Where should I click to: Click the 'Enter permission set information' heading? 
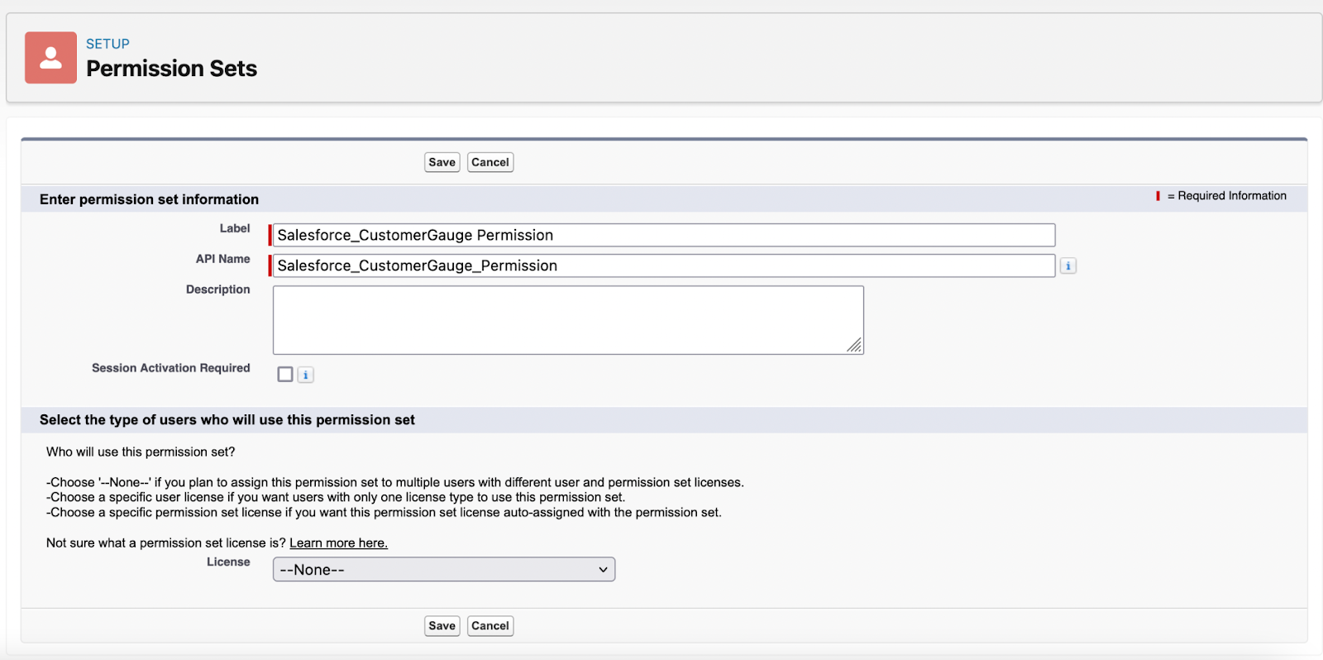(x=149, y=199)
